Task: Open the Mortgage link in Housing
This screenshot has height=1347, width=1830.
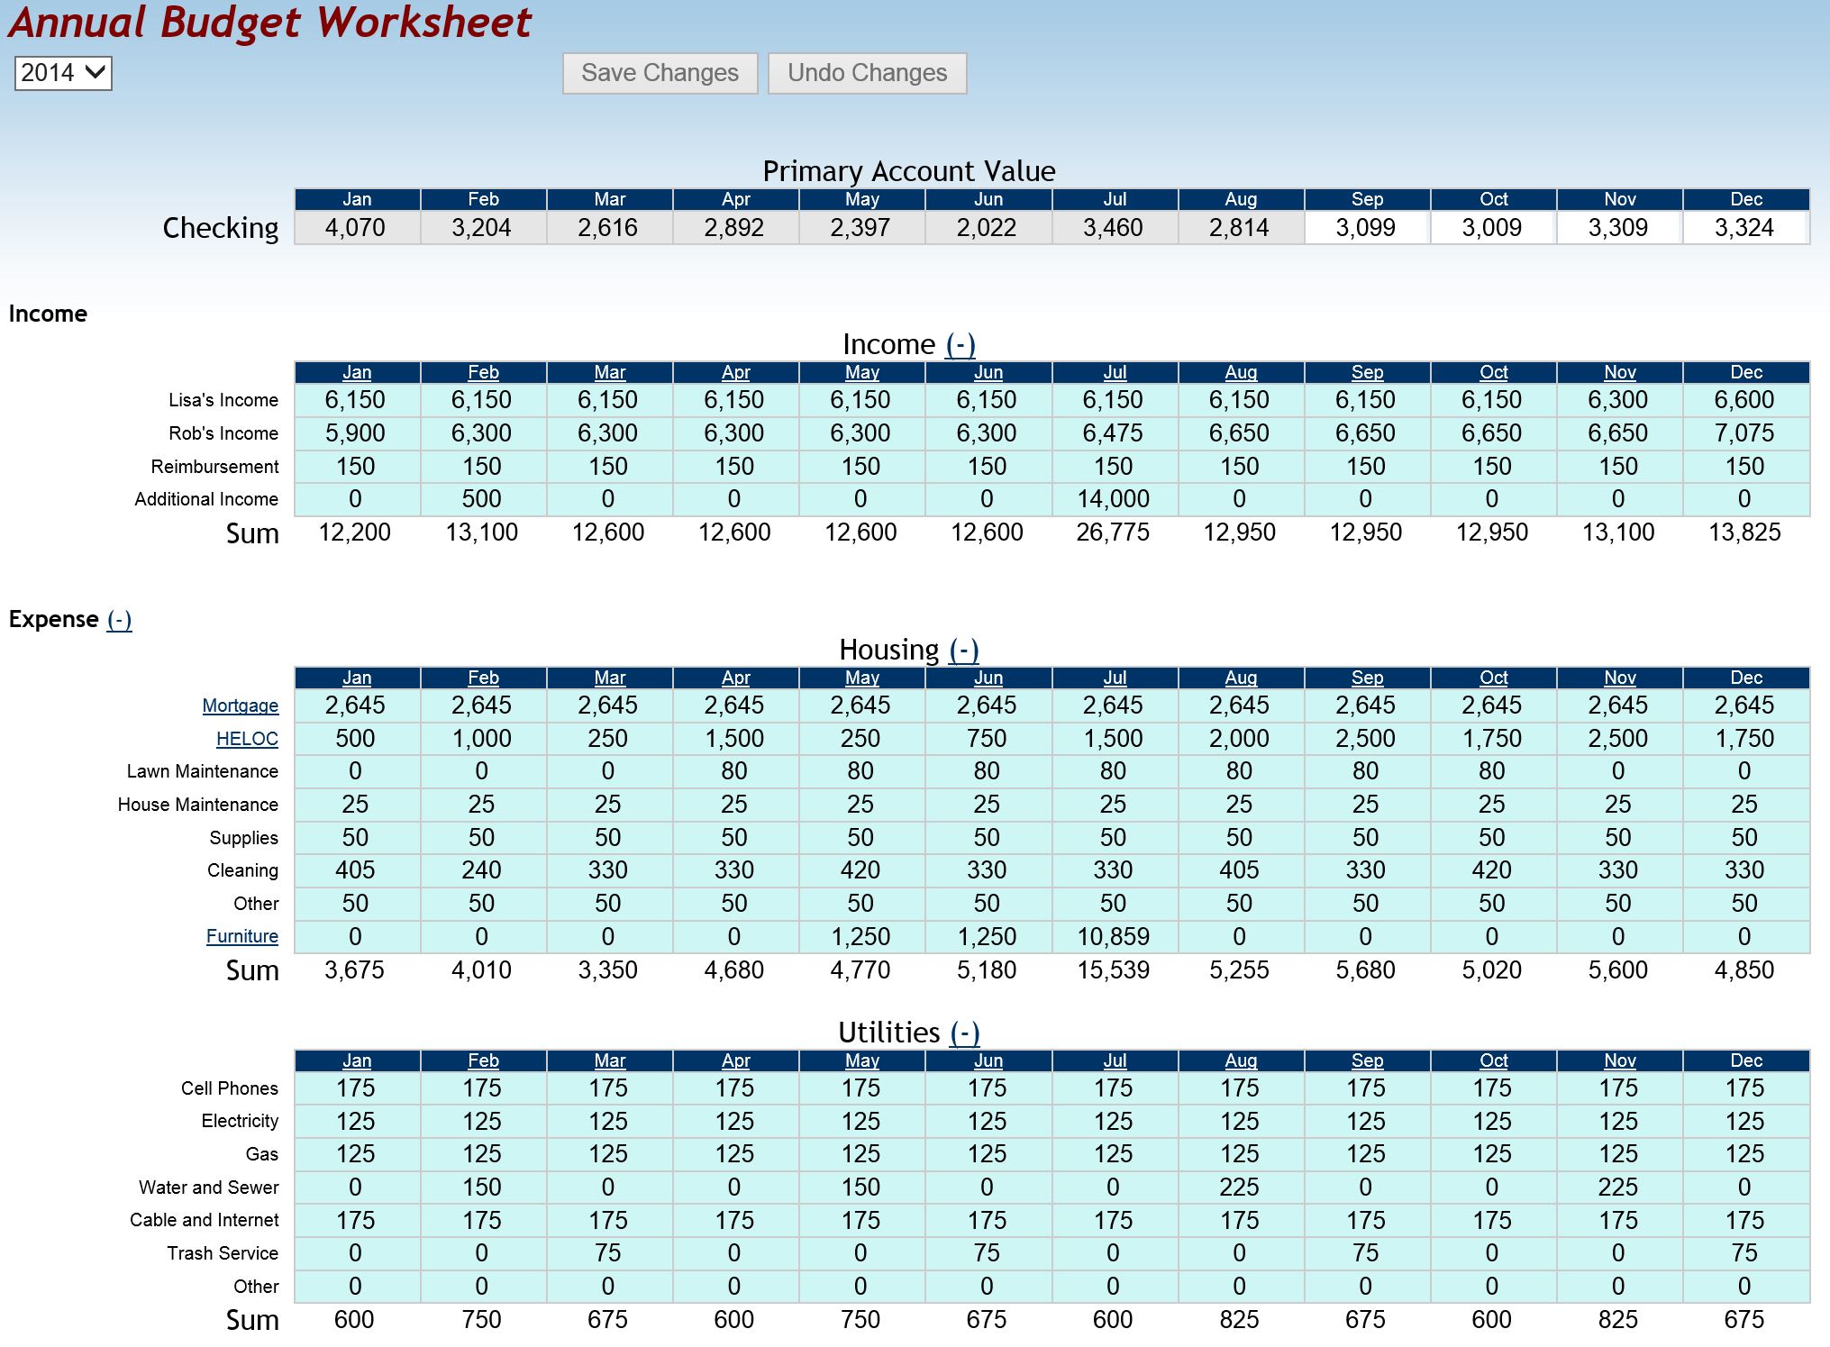Action: pos(241,705)
